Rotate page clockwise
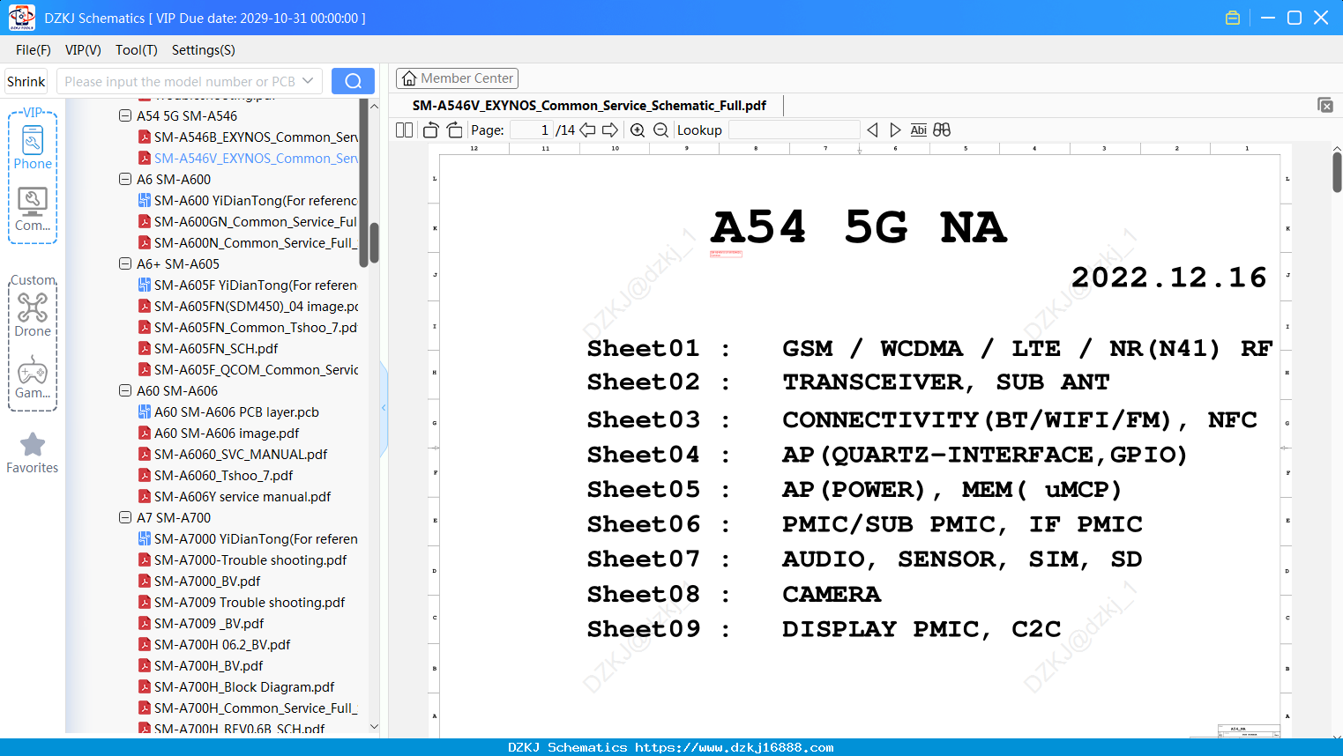This screenshot has width=1343, height=756. click(455, 130)
